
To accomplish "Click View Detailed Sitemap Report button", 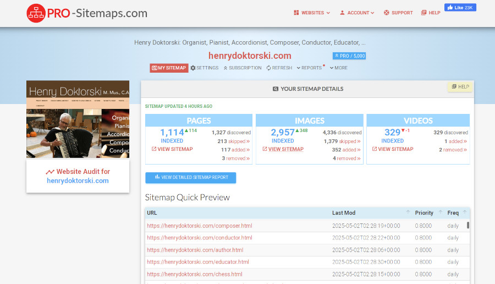I will [190, 177].
